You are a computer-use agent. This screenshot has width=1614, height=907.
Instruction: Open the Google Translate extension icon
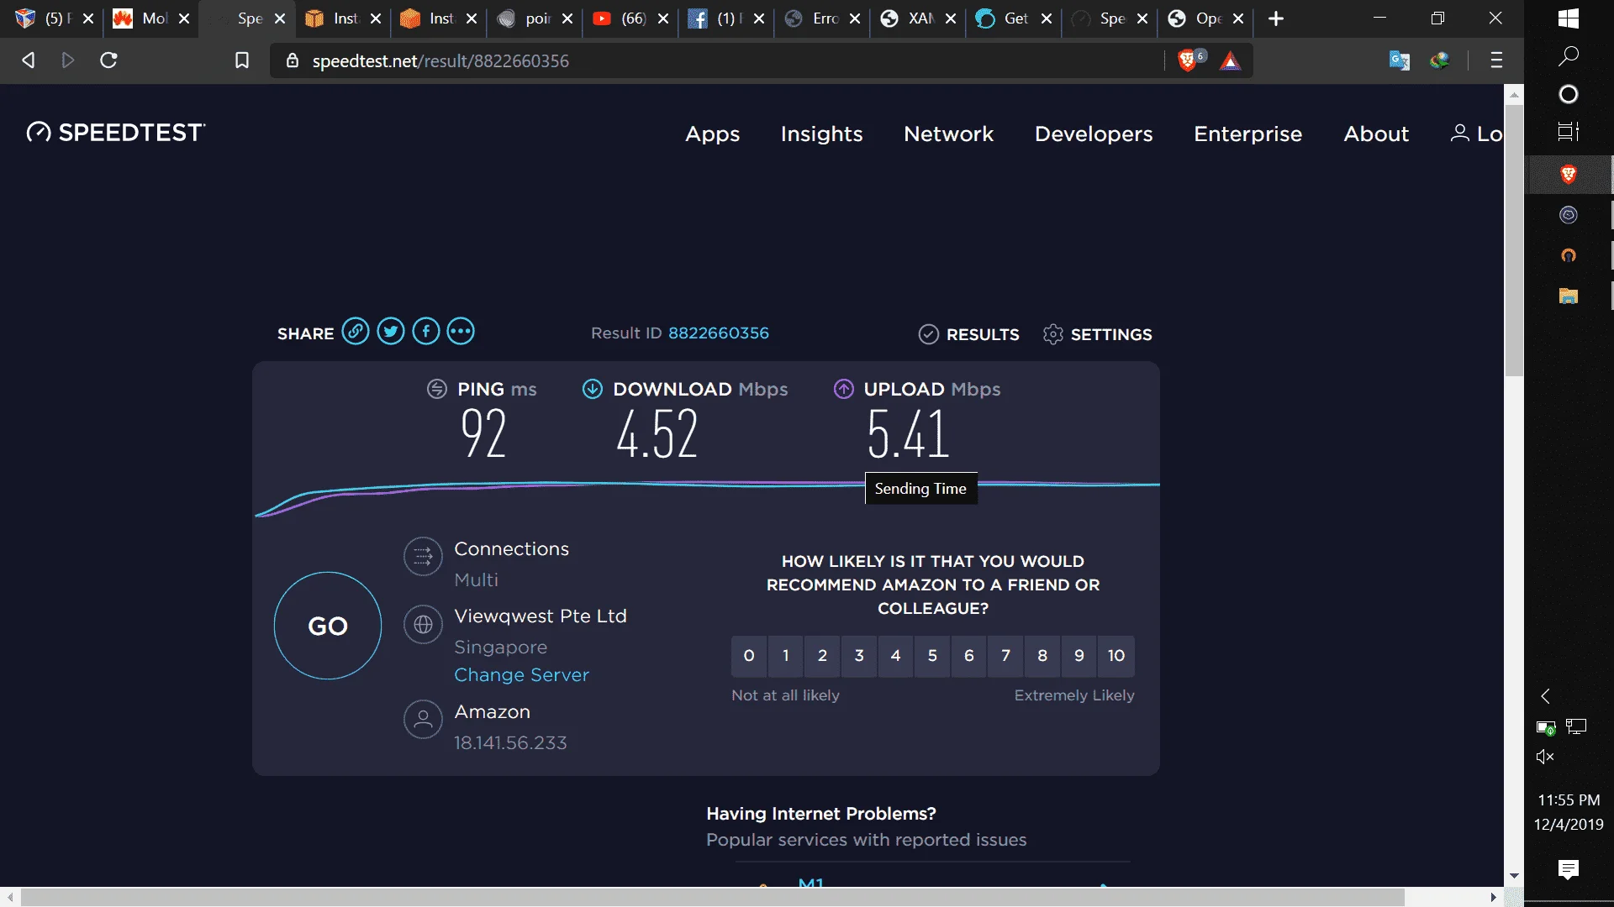(x=1399, y=60)
